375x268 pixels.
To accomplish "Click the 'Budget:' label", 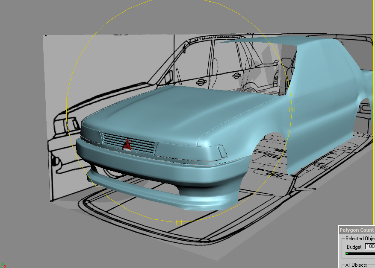I will click(354, 247).
